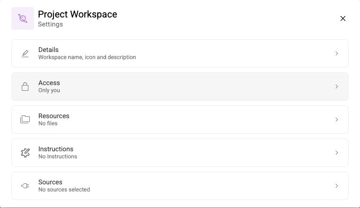Select the Resources label text

point(54,116)
